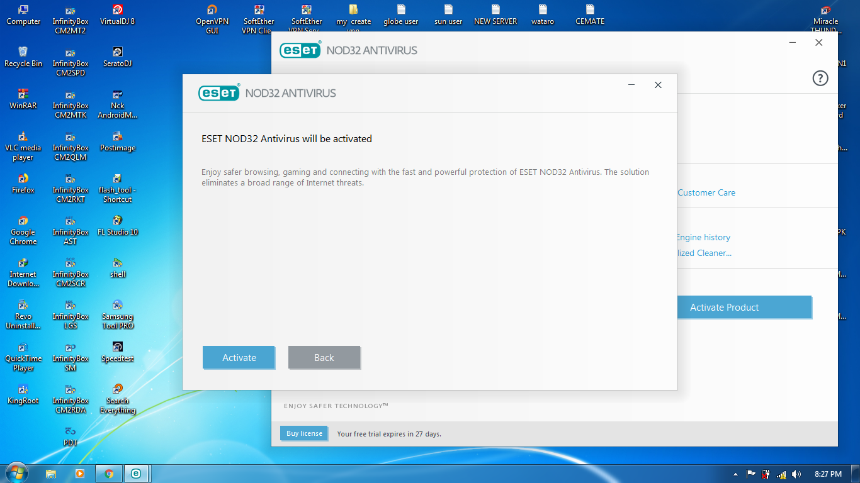This screenshot has height=483, width=860.
Task: Launch VirtualDJ 8 shortcut
Action: 118,16
